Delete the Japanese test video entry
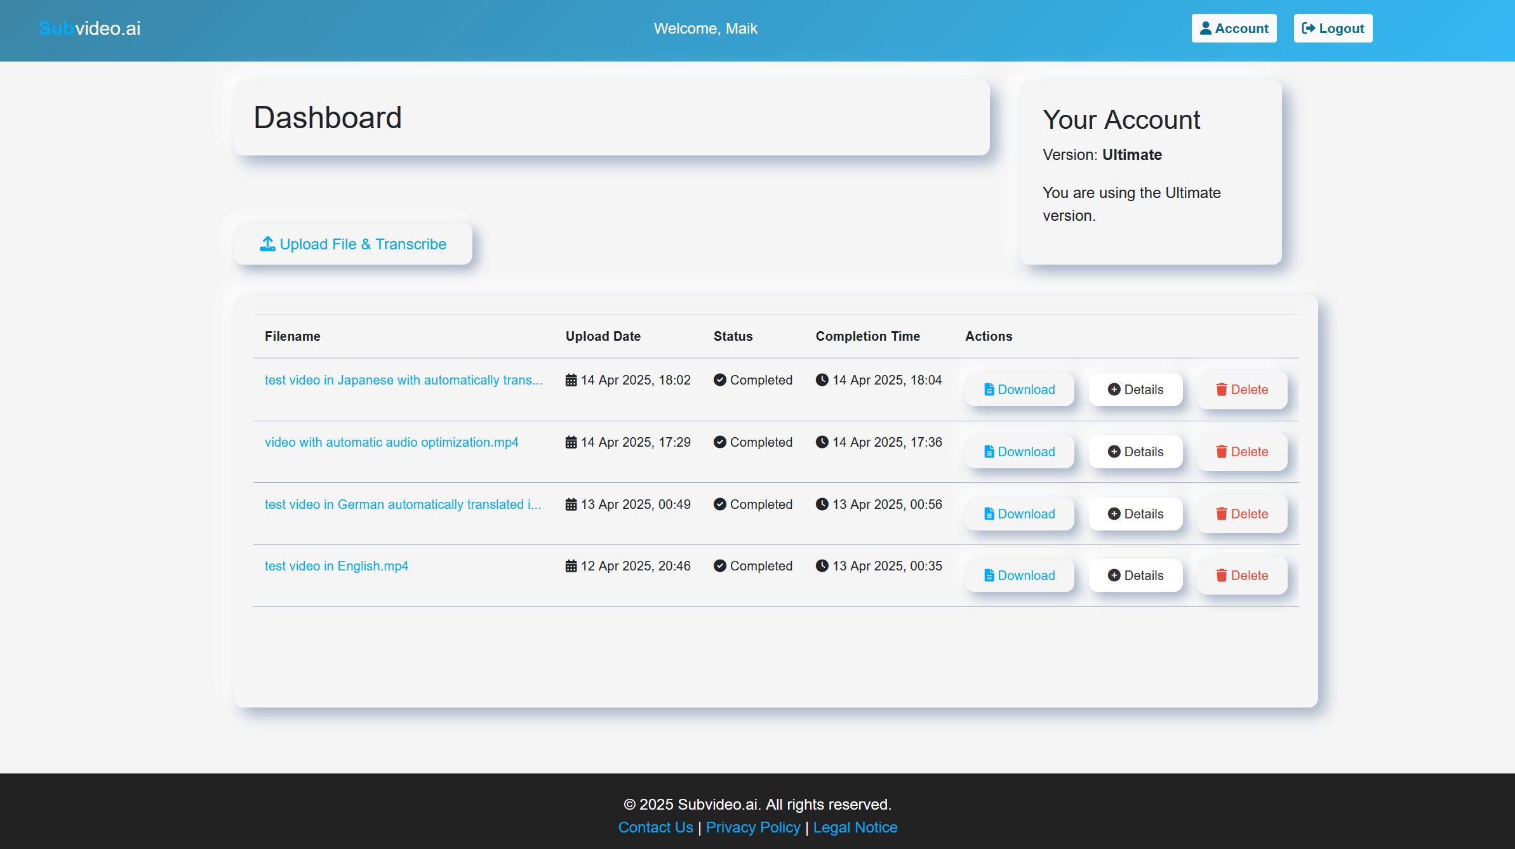1515x849 pixels. point(1242,390)
